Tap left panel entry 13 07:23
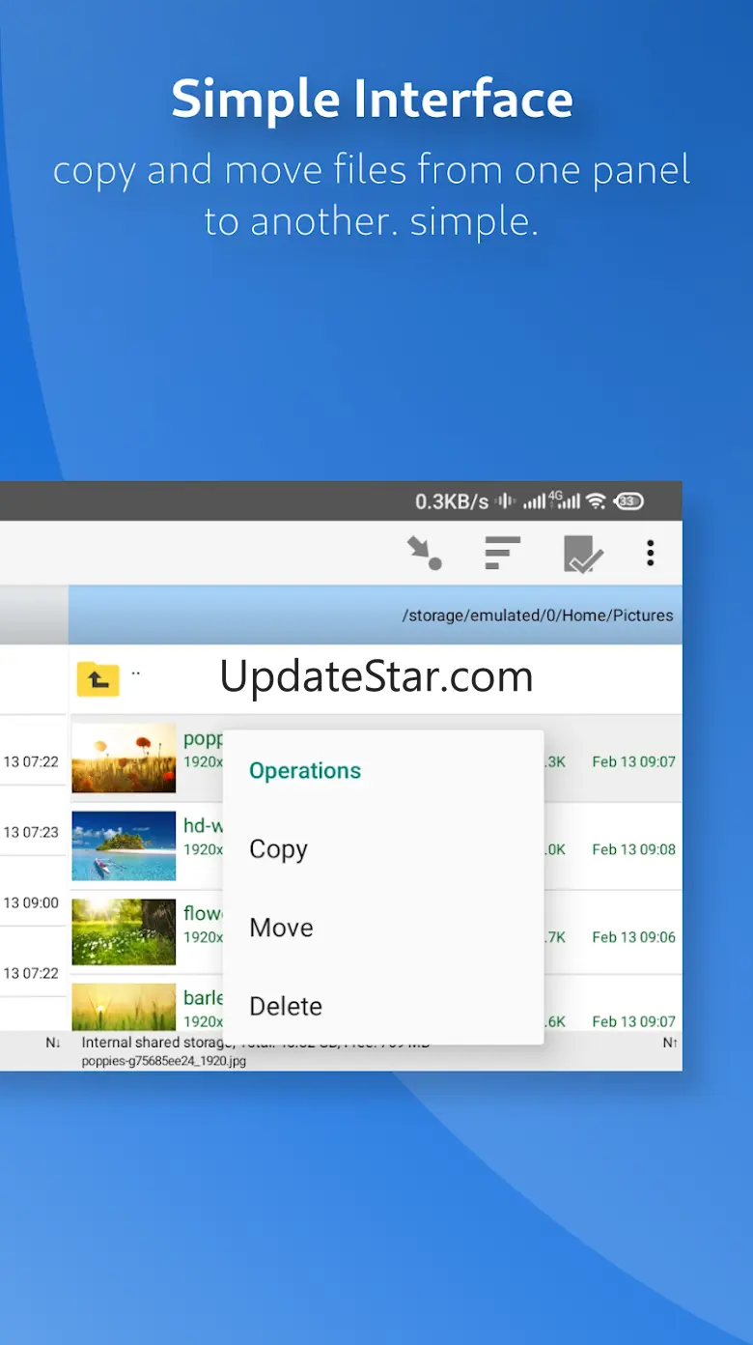 click(x=31, y=832)
